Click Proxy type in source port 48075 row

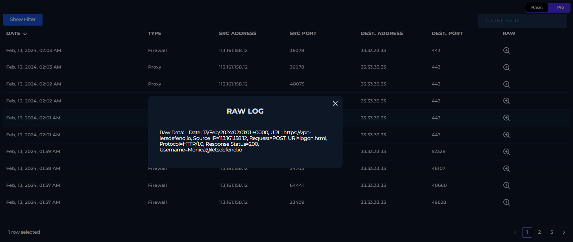coord(155,84)
